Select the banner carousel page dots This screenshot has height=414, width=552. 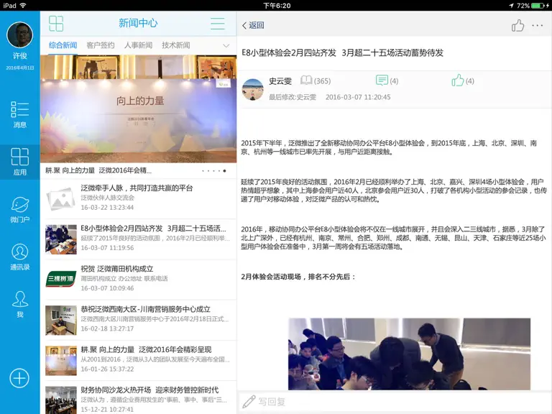click(214, 171)
